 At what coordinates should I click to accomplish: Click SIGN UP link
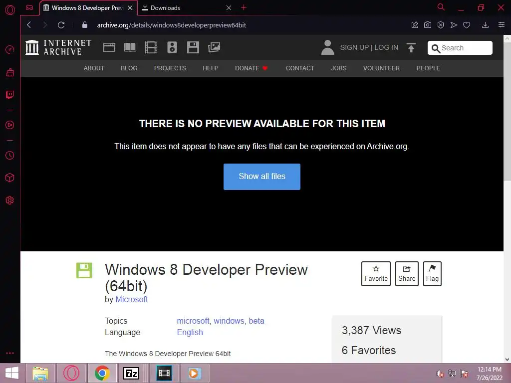click(x=354, y=47)
